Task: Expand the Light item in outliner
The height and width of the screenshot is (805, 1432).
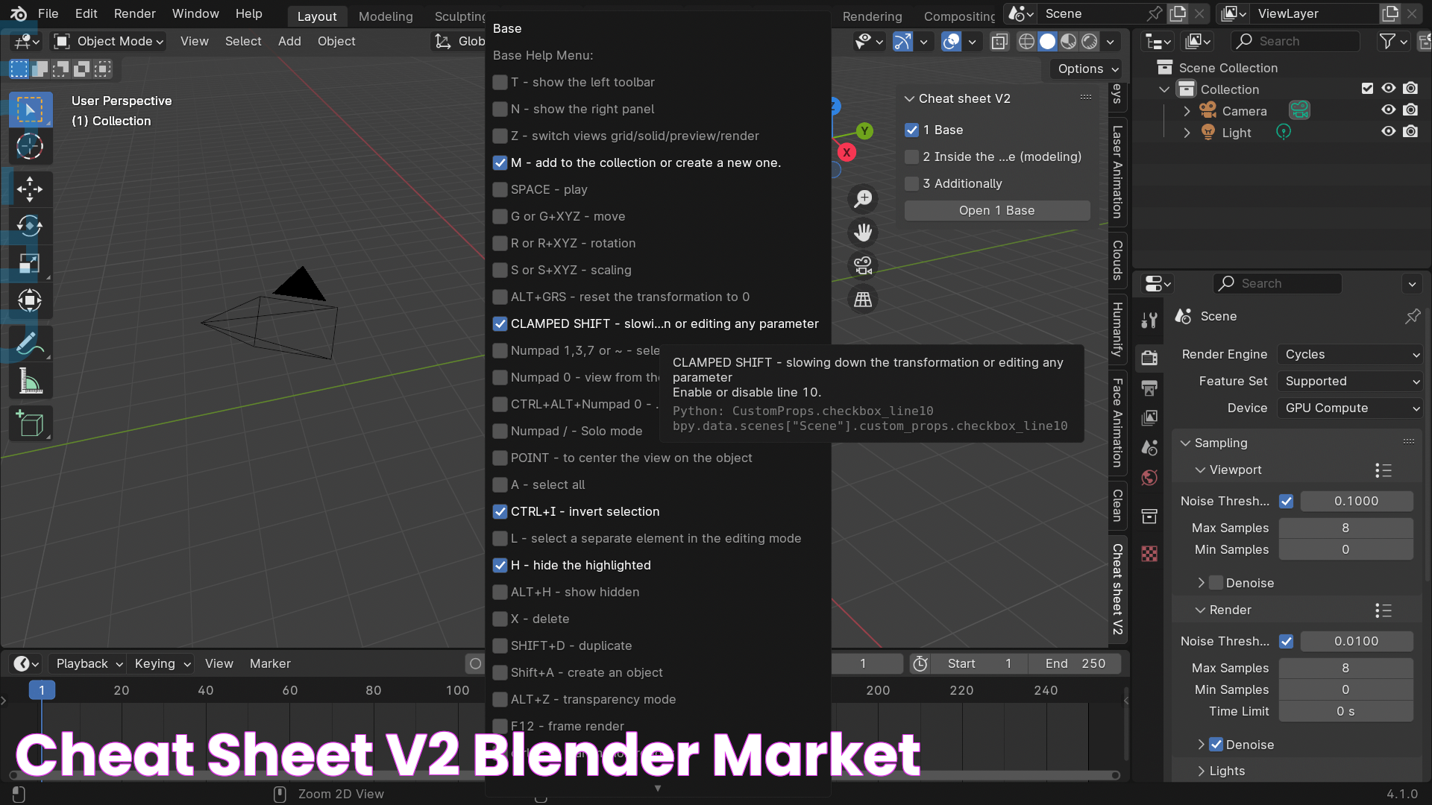Action: (1187, 133)
